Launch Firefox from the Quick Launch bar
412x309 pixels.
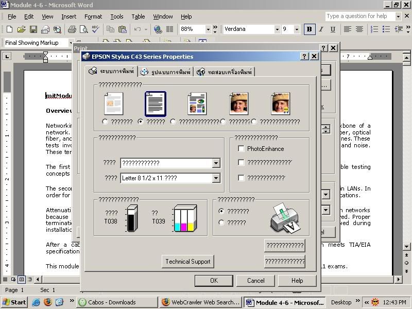click(x=48, y=302)
